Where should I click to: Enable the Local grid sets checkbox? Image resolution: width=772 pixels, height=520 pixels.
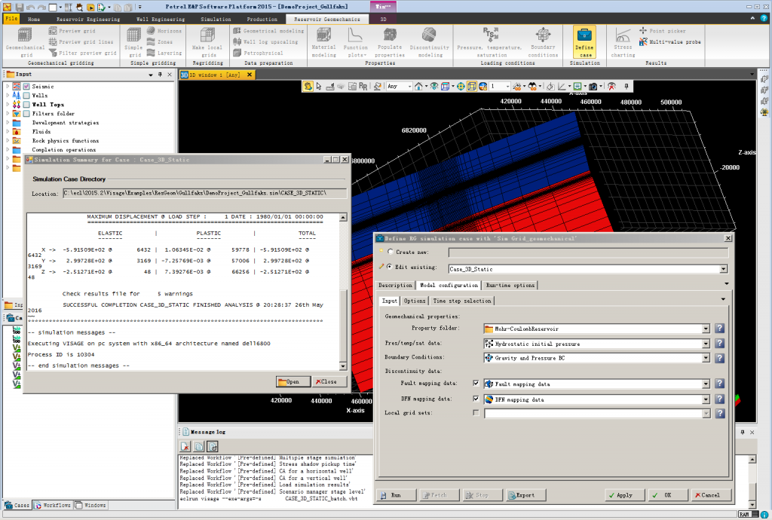(476, 413)
